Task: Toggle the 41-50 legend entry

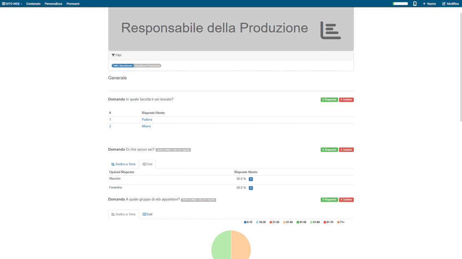Action: tap(301, 222)
